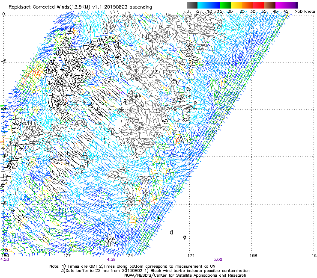The height and width of the screenshot is (278, 317).
Task: Click the 'Data buffer is 22 hrs' note line
Action: [155, 271]
